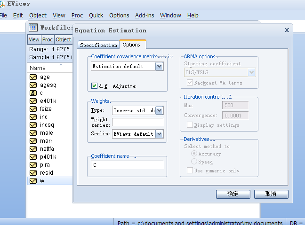
Task: Click the 取消 (Cancel) button
Action: click(271, 194)
